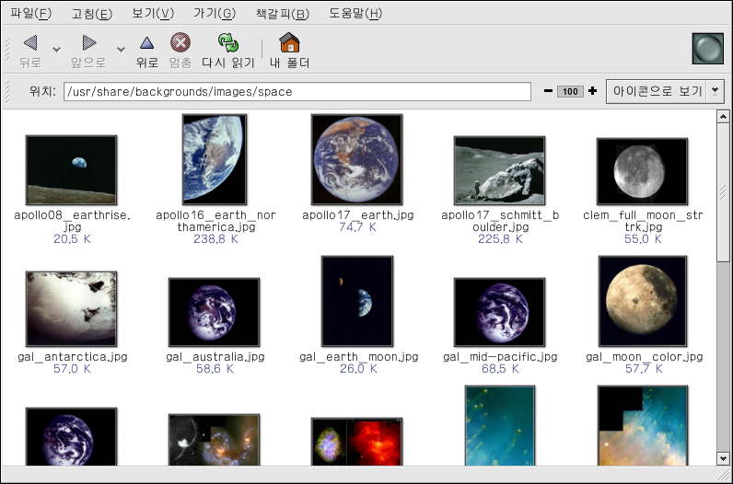Reset zoom by clicking the 100 button
The height and width of the screenshot is (484, 733).
coord(570,91)
